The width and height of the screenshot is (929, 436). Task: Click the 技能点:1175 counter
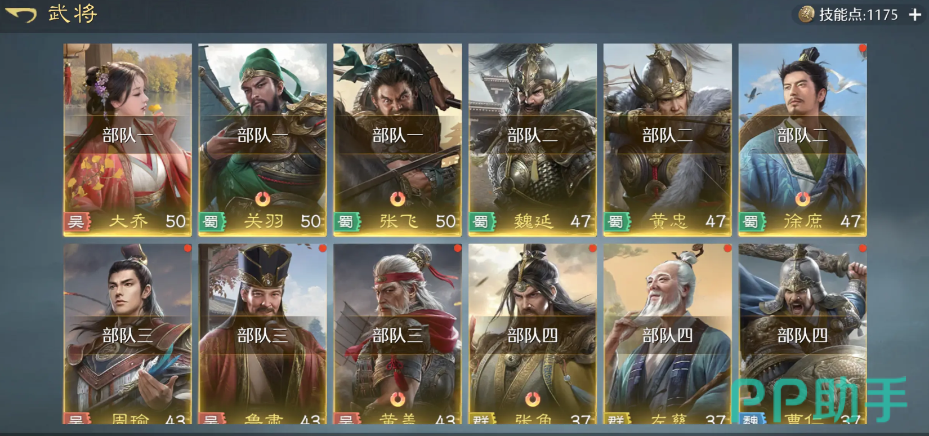[859, 15]
